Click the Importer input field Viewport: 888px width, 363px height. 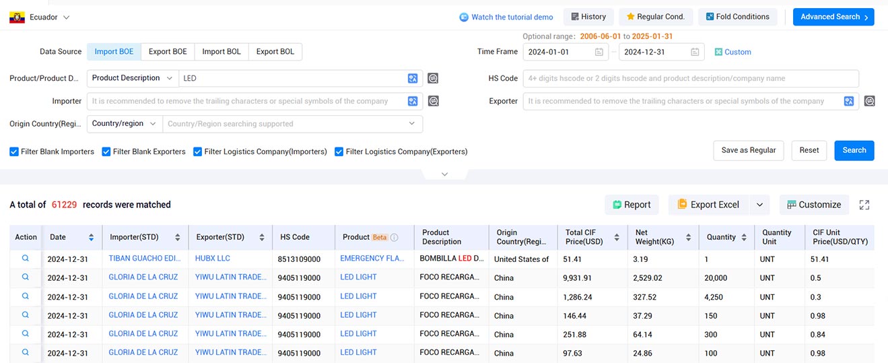(246, 102)
